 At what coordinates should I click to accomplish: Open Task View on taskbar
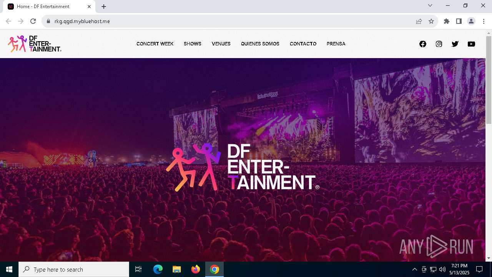click(x=138, y=269)
